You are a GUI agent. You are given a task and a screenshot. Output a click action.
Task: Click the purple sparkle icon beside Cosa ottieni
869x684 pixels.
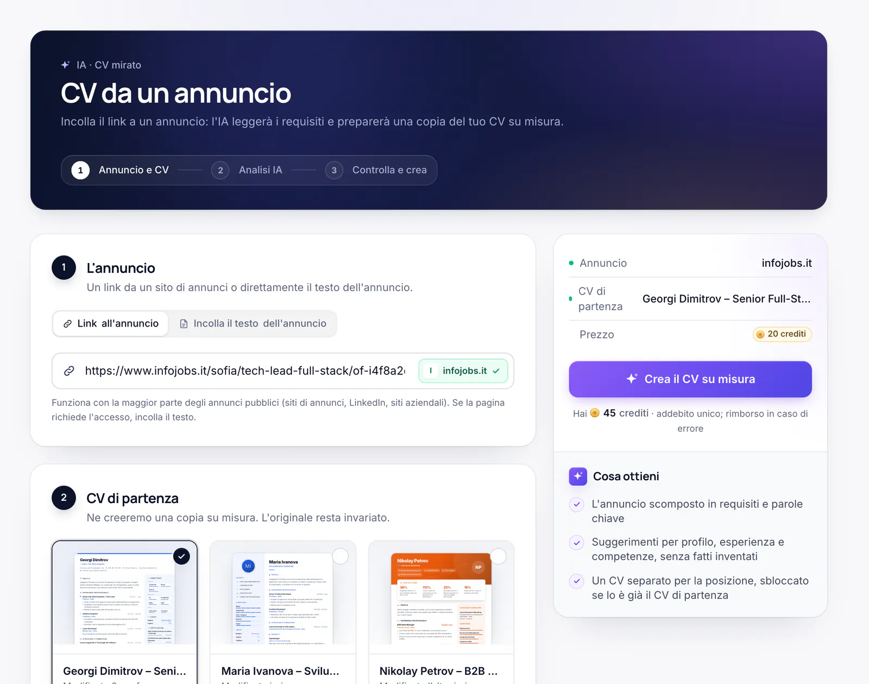578,476
